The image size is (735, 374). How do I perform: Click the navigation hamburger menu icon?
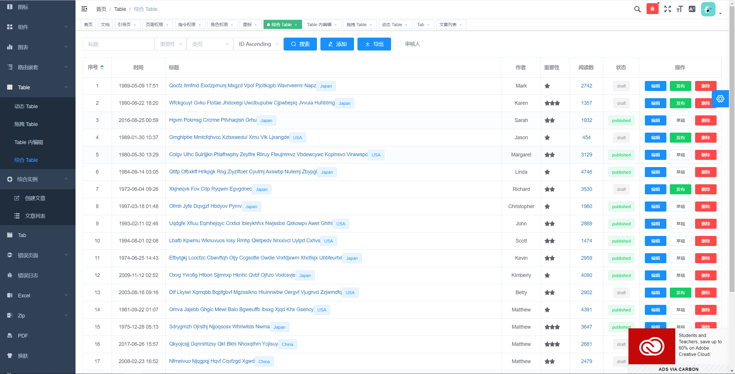coord(84,9)
